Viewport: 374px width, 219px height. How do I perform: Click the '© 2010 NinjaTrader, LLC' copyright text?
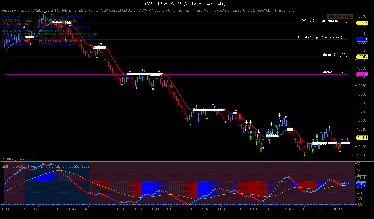coord(17,159)
